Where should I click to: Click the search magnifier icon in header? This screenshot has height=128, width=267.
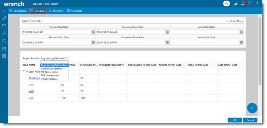(x=227, y=4)
